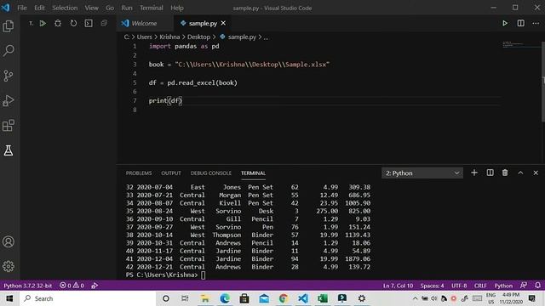Open the Source Control view
The height and width of the screenshot is (306, 545).
pyautogui.click(x=9, y=76)
